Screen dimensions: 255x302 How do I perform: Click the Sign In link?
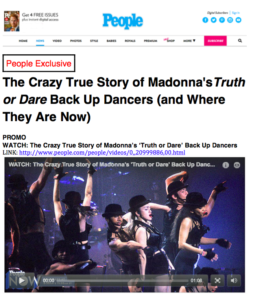(x=236, y=13)
